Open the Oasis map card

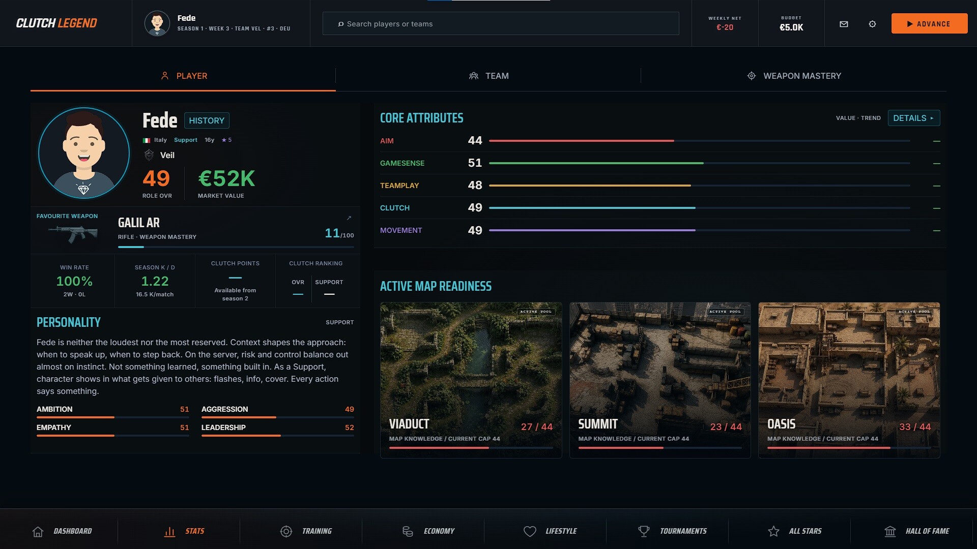tap(849, 380)
